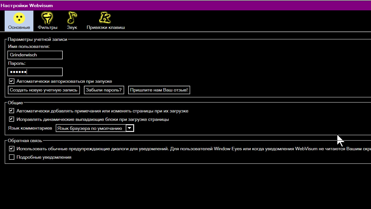Click Создать новую учетную запись button
Viewport: 371px width, 209px height.
pos(44,90)
